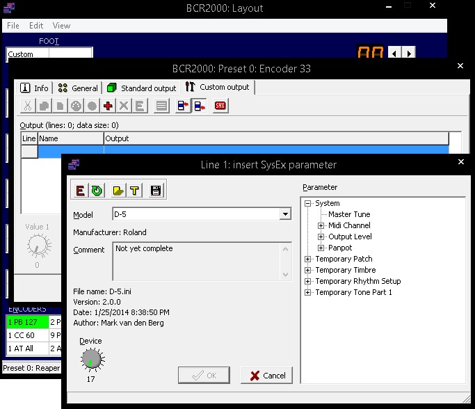Screen dimensions: 475x409
Task: Click the palette icon in the encoder toolbar
Action: [76, 106]
